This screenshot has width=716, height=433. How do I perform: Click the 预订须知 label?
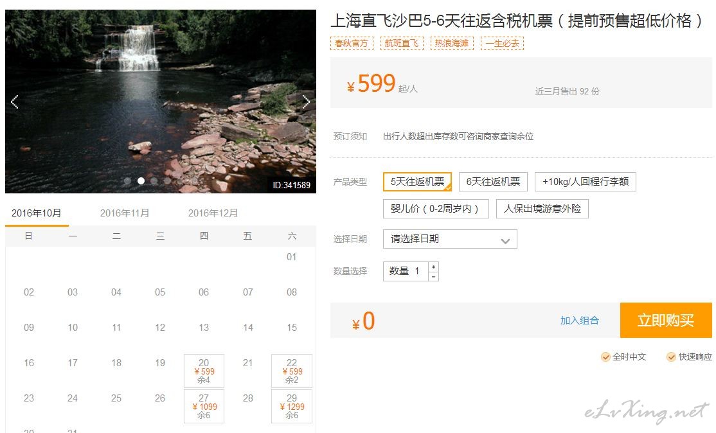350,136
